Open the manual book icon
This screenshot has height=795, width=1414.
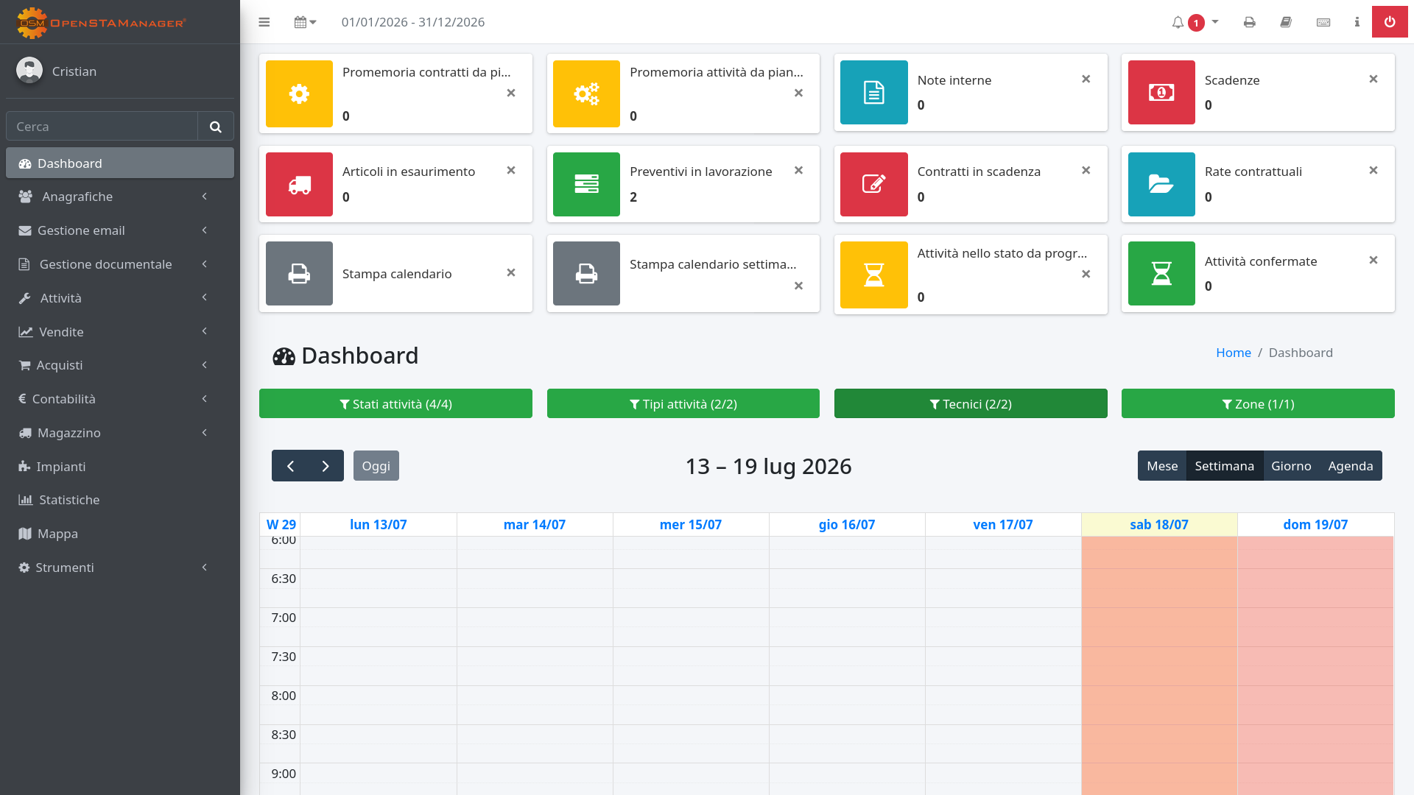[1286, 22]
